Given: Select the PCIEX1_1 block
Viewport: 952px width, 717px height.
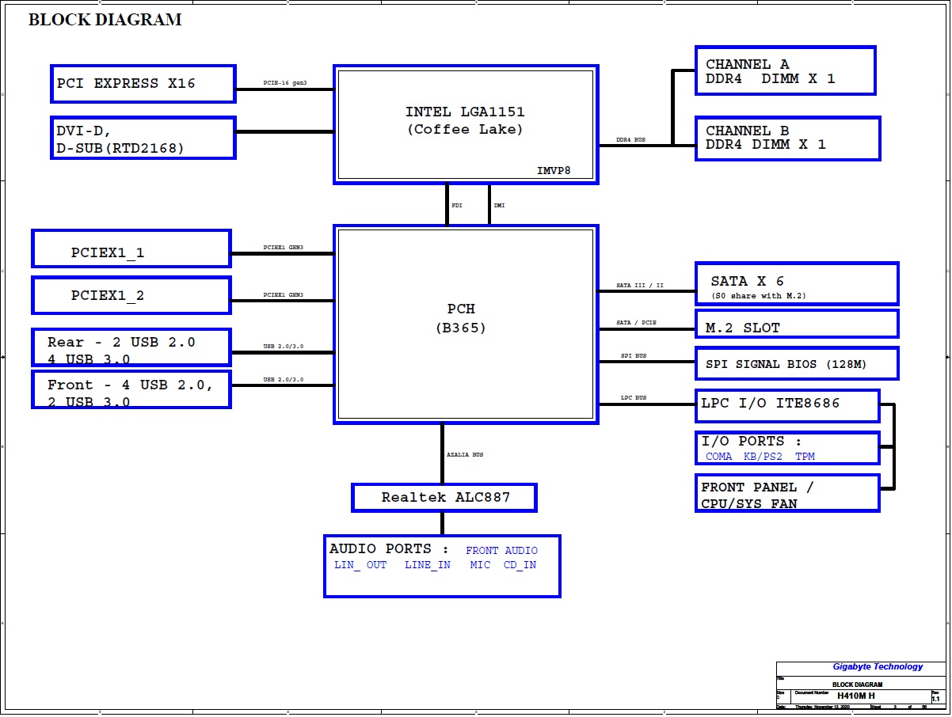Looking at the screenshot, I should pyautogui.click(x=131, y=248).
